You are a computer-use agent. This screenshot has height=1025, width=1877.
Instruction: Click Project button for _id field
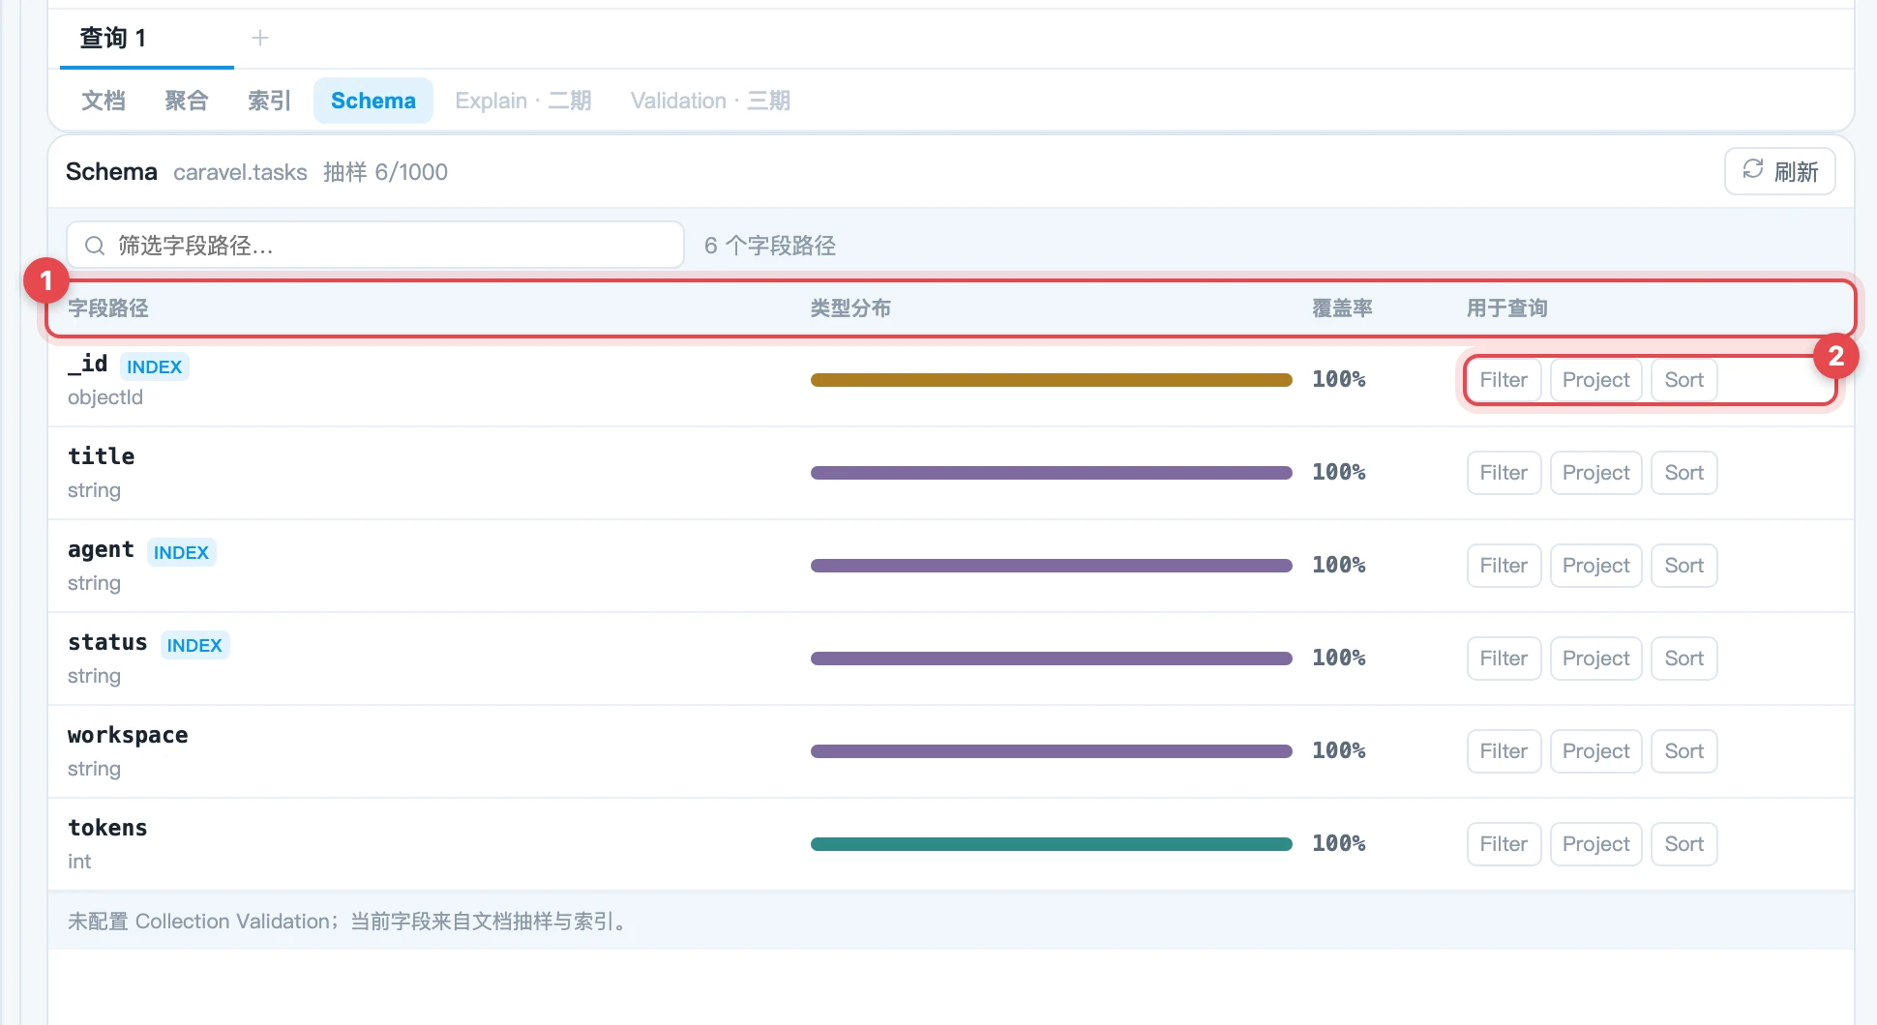click(1596, 380)
